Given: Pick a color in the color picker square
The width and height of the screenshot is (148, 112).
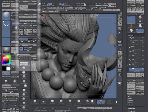Looking at the screenshot, I should point(6,60).
